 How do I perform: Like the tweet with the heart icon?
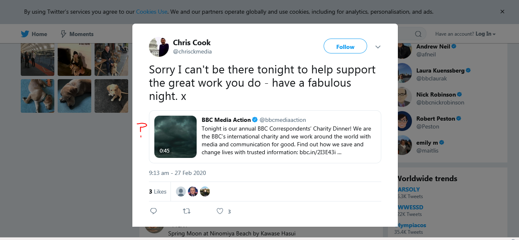[x=220, y=211]
